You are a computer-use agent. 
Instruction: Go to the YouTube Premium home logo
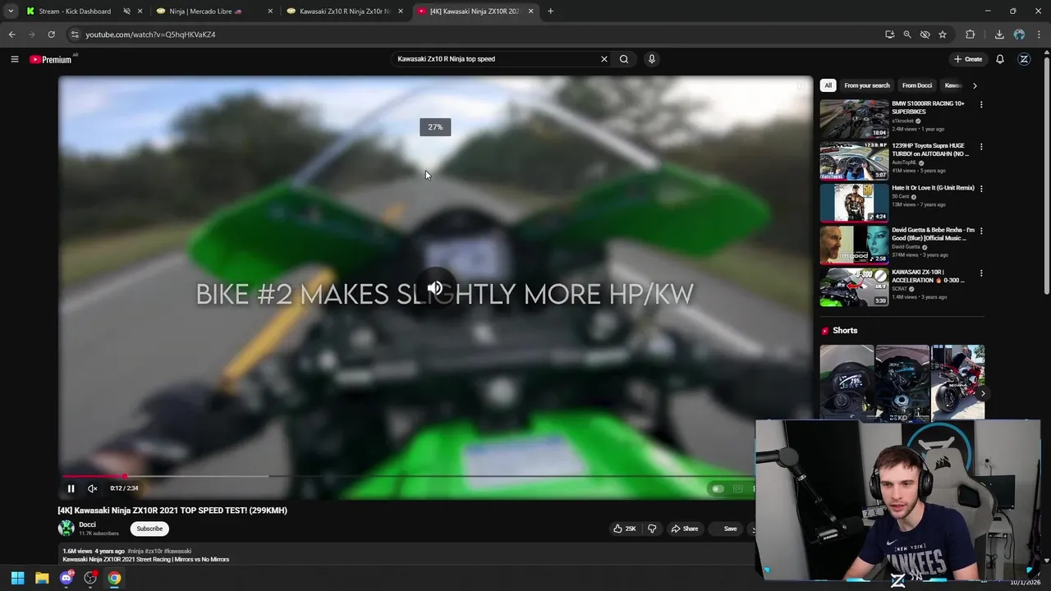point(51,59)
